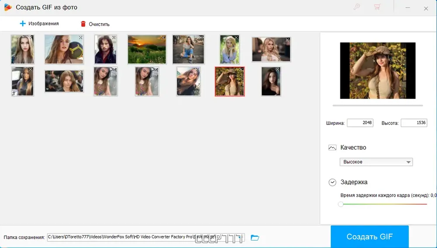Open the Quality dropdown showing Высокое

tap(376, 162)
